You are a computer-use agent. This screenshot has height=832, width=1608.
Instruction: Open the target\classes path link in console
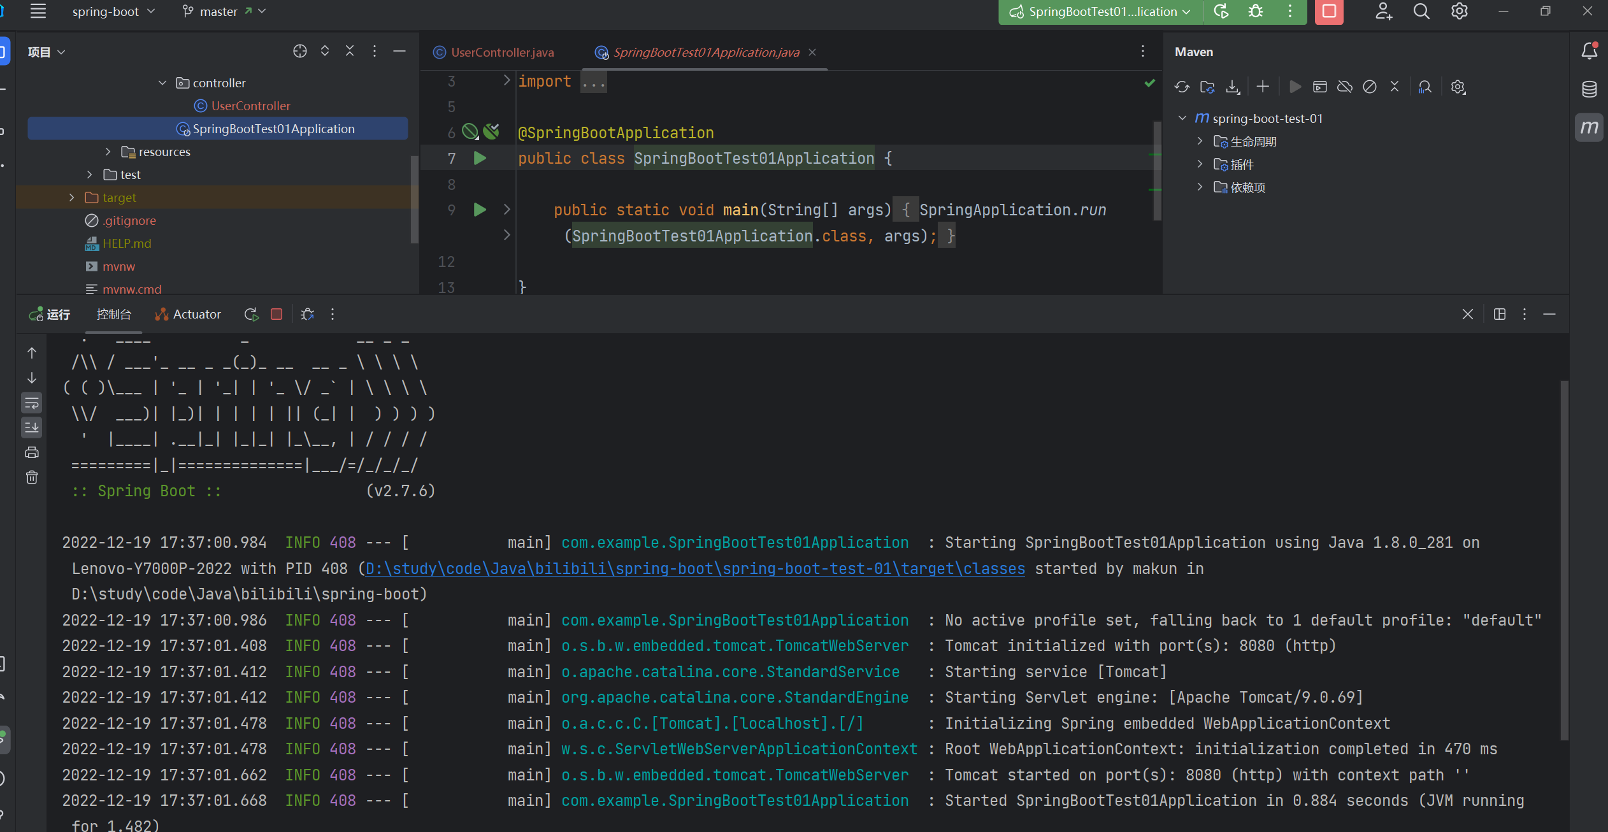pyautogui.click(x=695, y=568)
